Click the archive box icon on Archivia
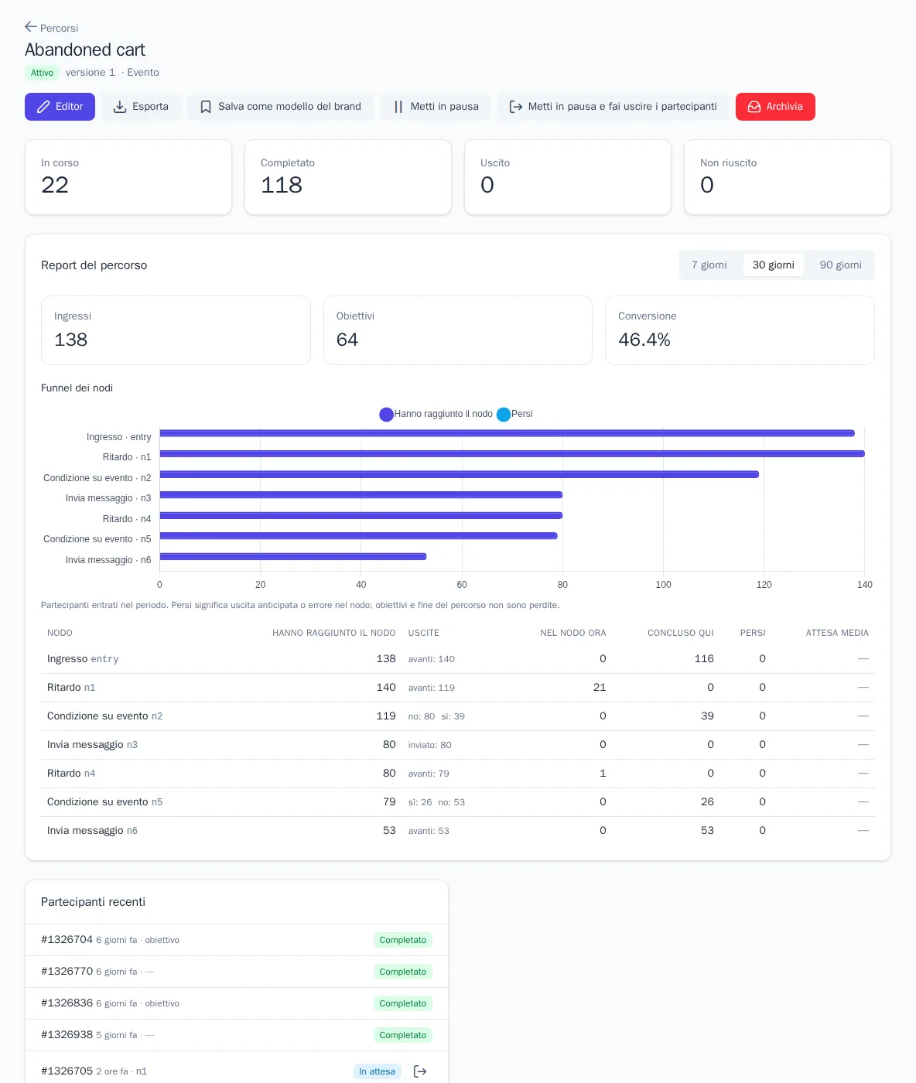Screen dimensions: 916x1083 pyautogui.click(x=754, y=107)
